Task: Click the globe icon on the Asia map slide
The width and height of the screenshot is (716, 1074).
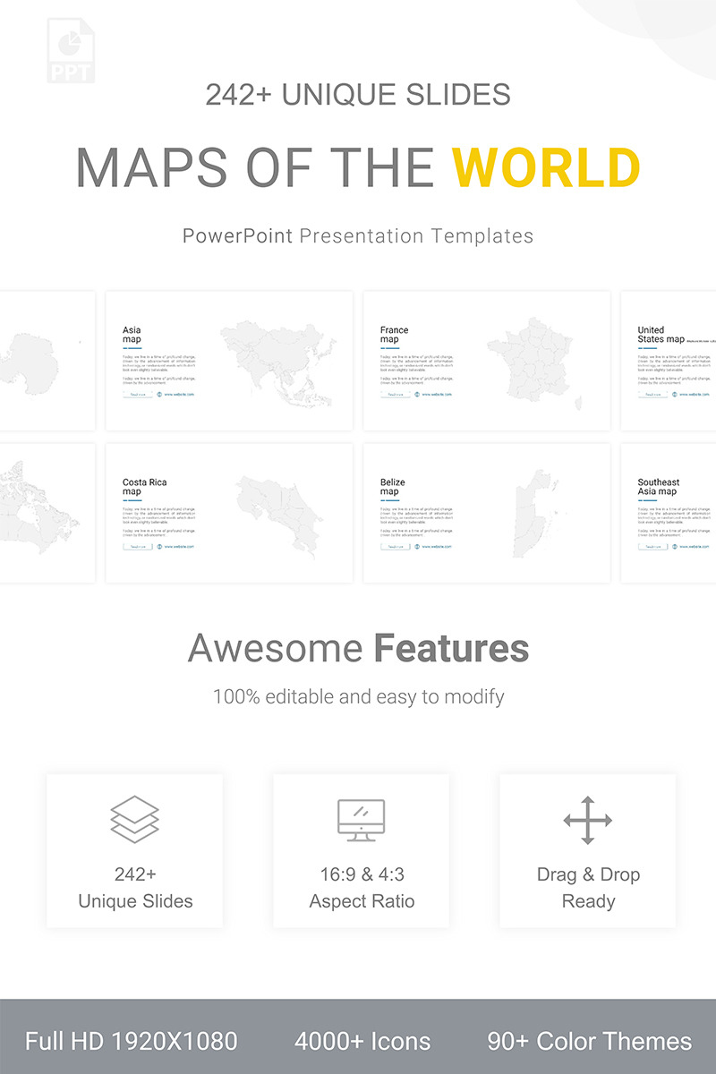Action: tap(159, 394)
